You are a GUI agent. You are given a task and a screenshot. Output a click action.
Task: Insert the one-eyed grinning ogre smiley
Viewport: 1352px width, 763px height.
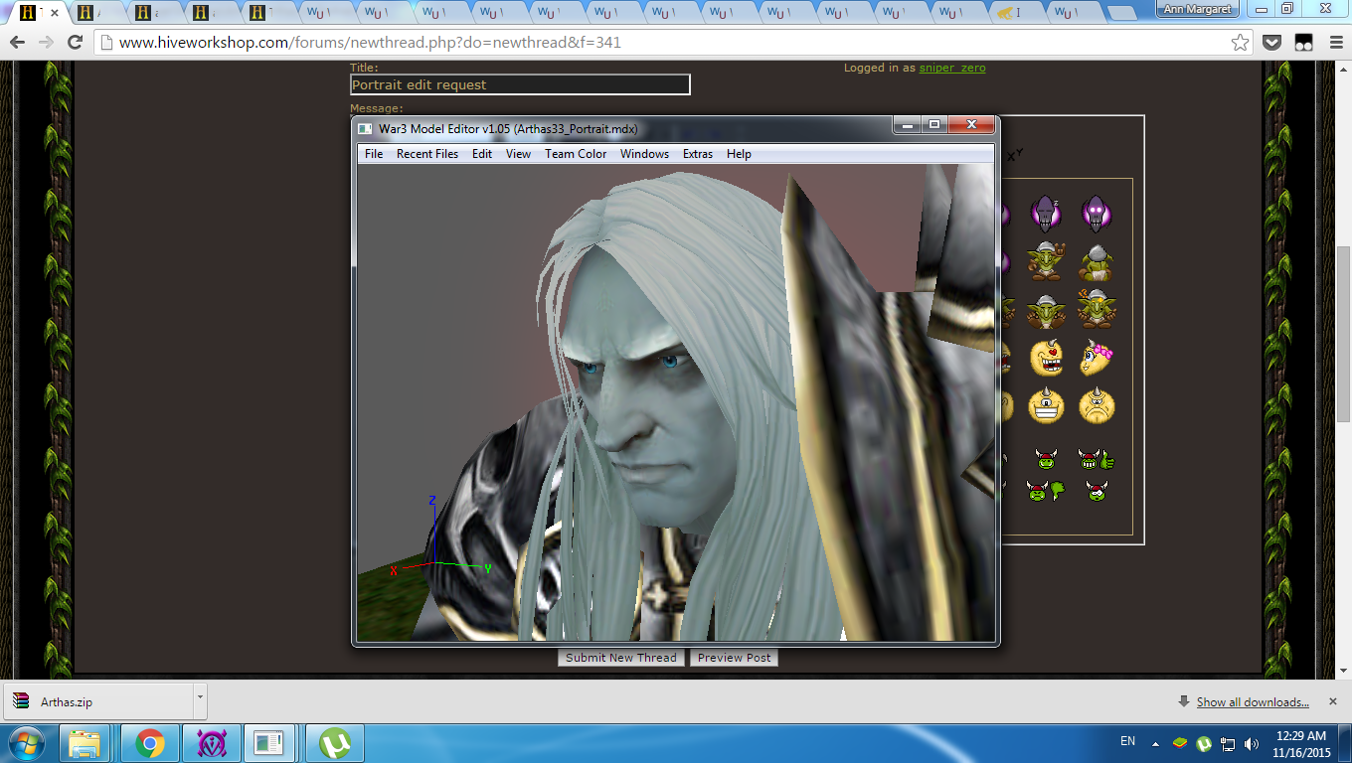click(x=1045, y=405)
